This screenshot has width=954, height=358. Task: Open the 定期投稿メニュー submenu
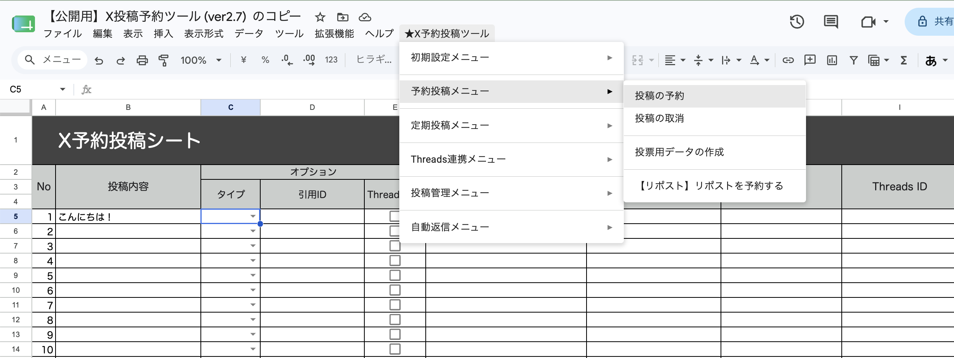pos(512,125)
